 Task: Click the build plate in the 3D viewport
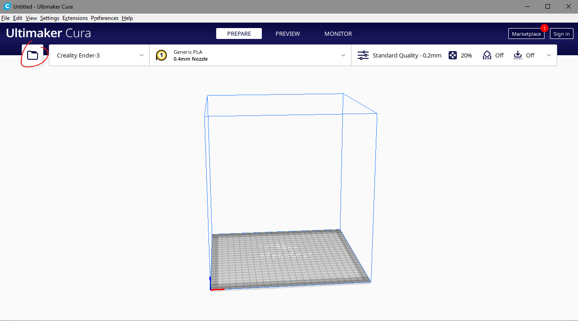290,259
